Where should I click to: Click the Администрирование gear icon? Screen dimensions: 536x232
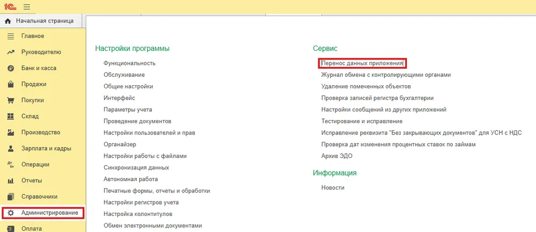pyautogui.click(x=11, y=213)
